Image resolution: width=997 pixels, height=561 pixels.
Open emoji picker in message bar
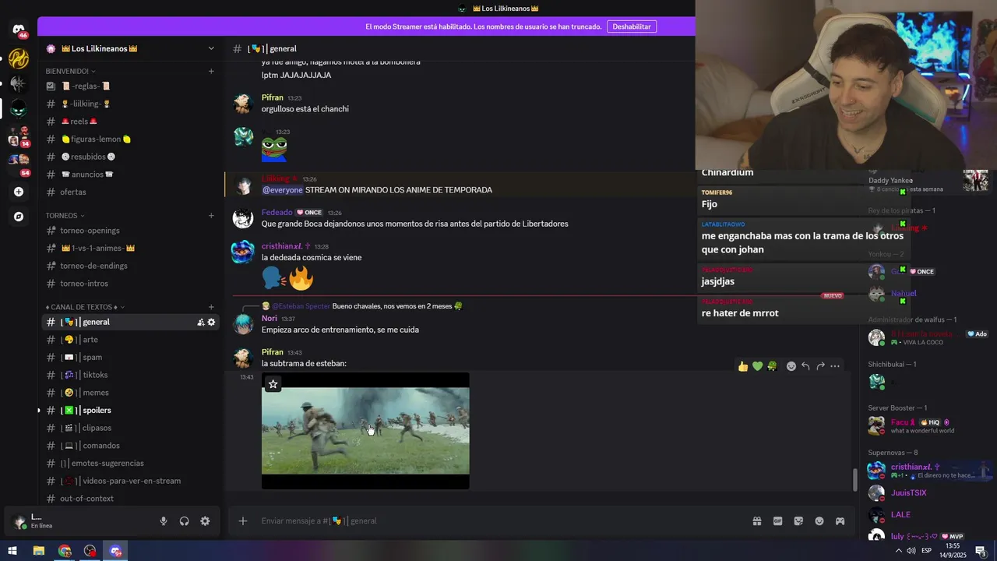coord(819,521)
